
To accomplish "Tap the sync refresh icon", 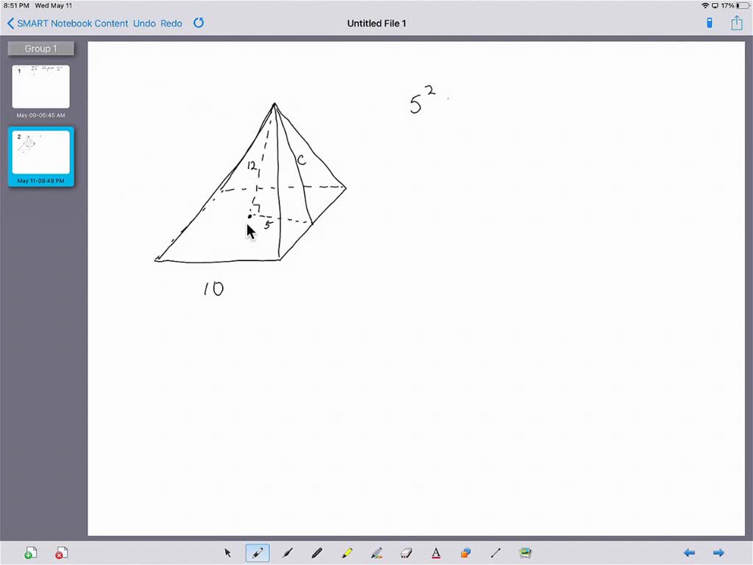I will pos(198,23).
